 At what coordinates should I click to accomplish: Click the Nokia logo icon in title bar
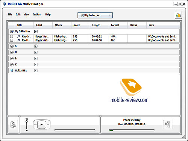(x=5, y=4)
